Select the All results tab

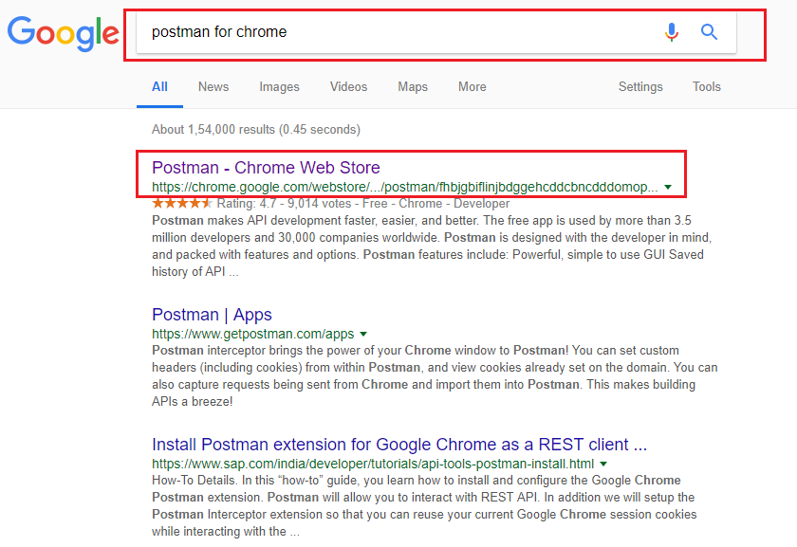pos(159,87)
